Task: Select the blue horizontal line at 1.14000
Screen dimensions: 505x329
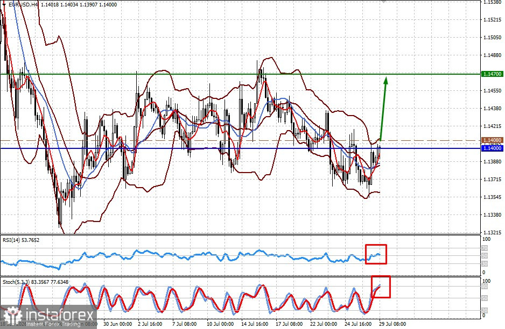Action: 240,148
